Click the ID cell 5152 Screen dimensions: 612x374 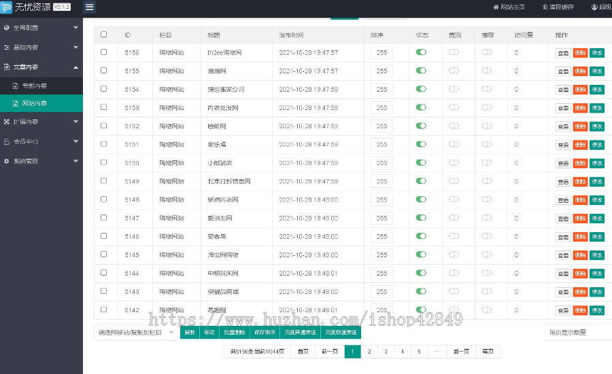click(132, 126)
